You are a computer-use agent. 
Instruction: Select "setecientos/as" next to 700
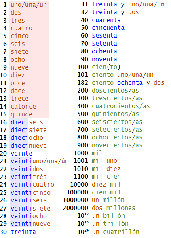117,130
